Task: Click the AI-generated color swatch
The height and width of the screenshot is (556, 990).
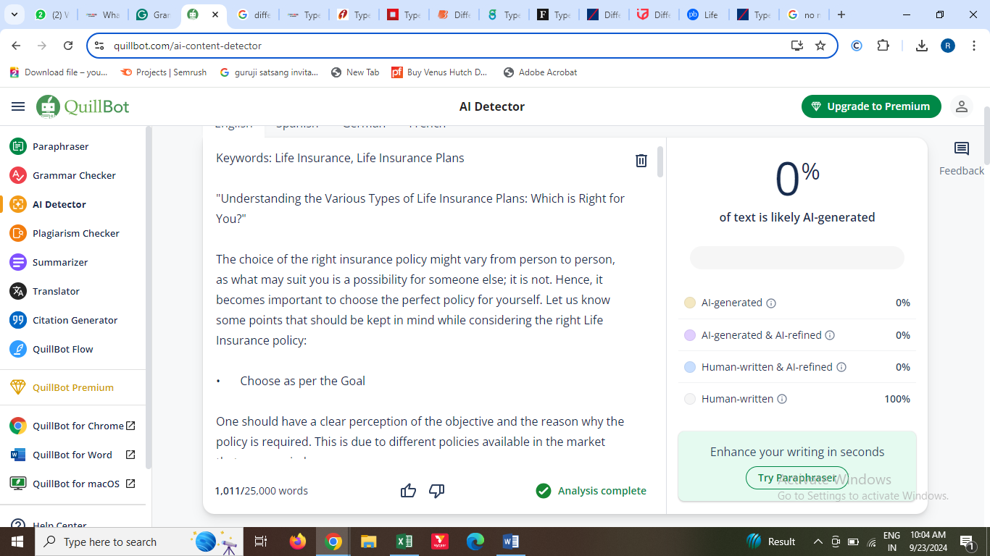Action: pyautogui.click(x=690, y=303)
